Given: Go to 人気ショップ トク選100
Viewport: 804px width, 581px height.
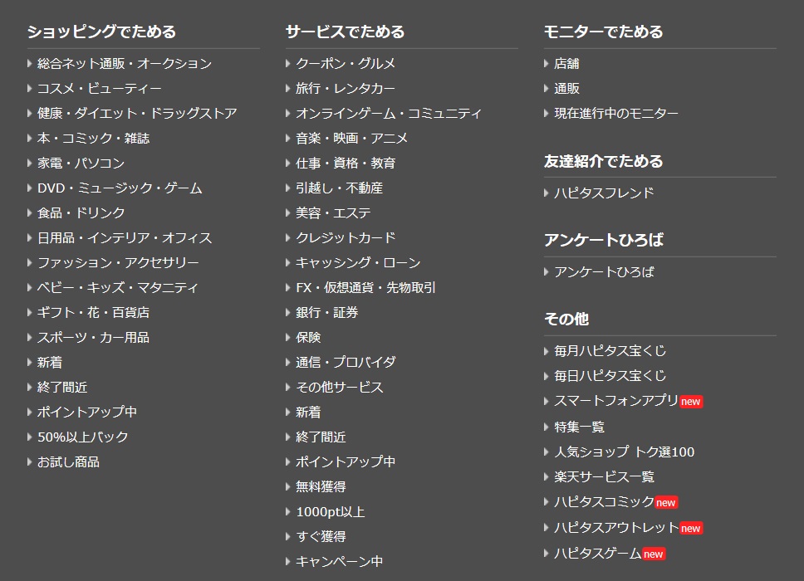Looking at the screenshot, I should [624, 452].
